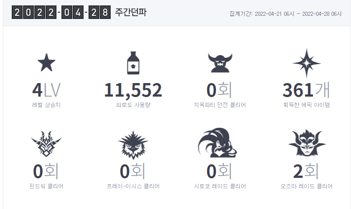The image size is (351, 209).
Task: Click the 핀드워 클리어 label
Action: [x=47, y=186]
